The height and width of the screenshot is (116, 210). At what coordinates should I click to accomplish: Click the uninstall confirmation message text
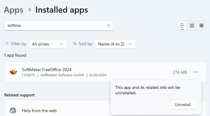pos(148,90)
